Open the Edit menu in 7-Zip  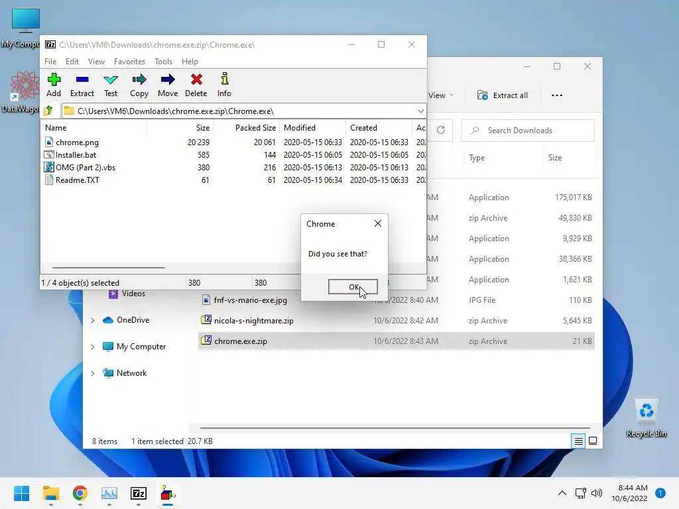(72, 62)
